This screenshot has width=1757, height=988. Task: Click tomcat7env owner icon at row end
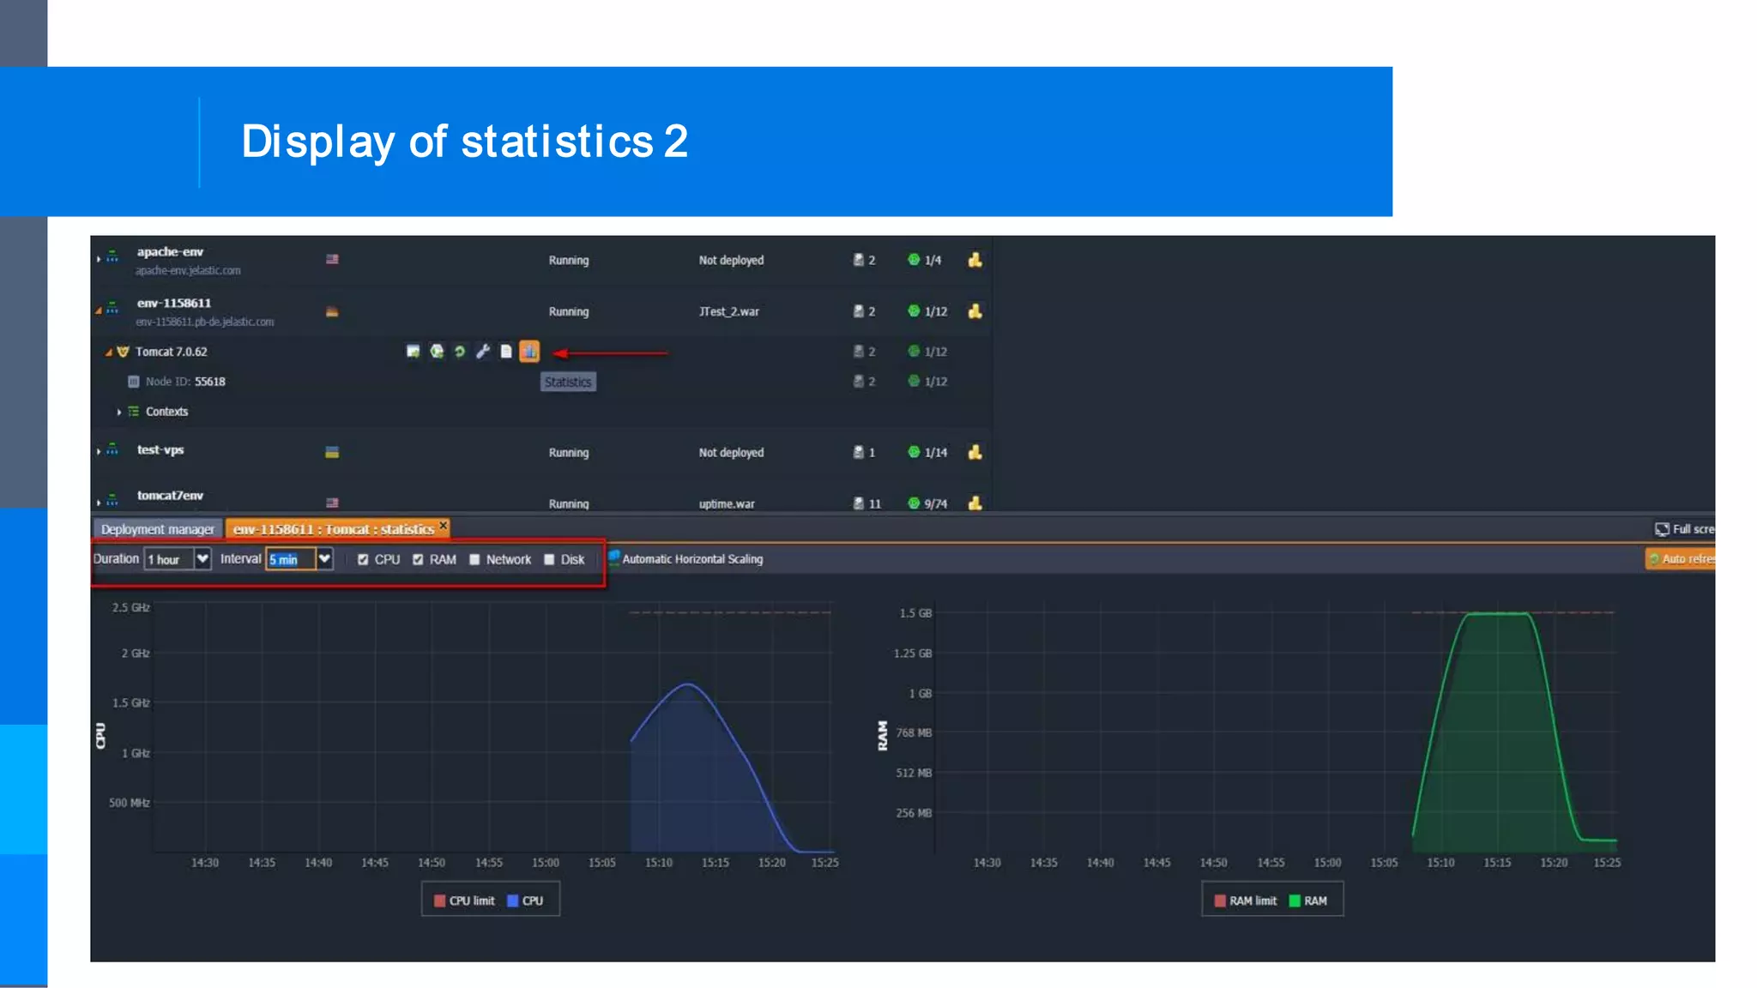(x=975, y=503)
